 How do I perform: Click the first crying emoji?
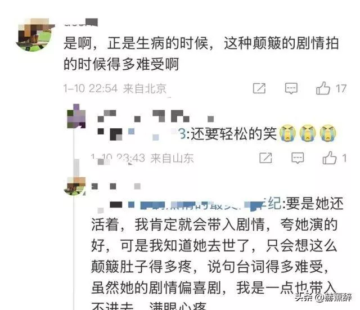click(x=287, y=133)
